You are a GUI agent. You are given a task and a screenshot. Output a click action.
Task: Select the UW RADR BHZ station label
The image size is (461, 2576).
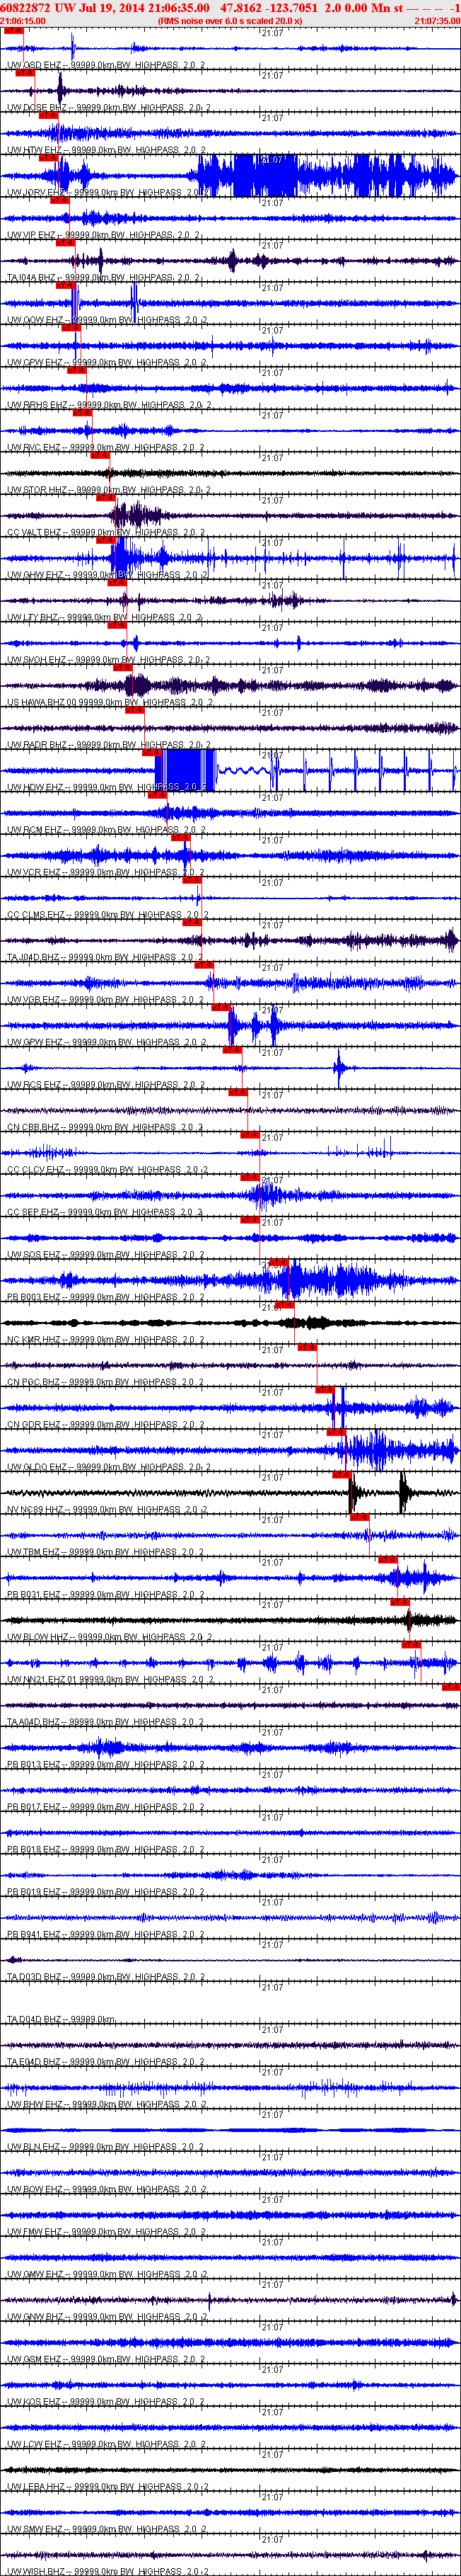point(109,745)
